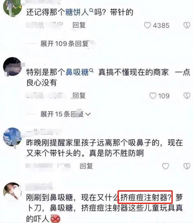
Task: Tap search icon next to 鼻吸糖 keyword
Action: (91, 70)
